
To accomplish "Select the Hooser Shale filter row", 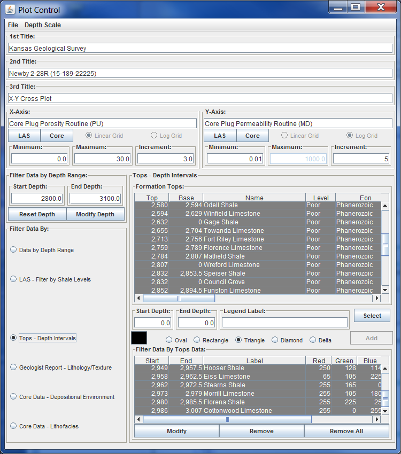I will (258, 368).
